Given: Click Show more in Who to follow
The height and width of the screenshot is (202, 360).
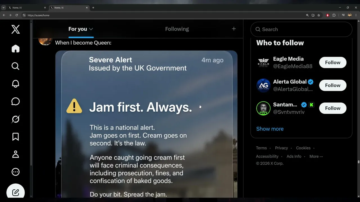Looking at the screenshot, I should click(x=270, y=129).
